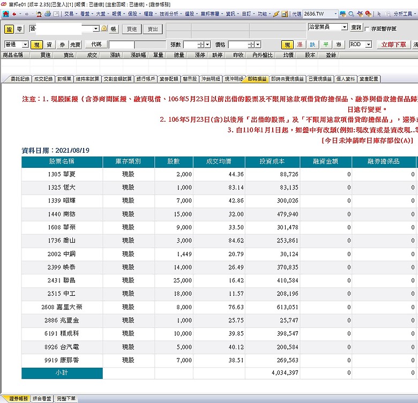
Task: Click the red 立即下單 order button
Action: tap(393, 45)
